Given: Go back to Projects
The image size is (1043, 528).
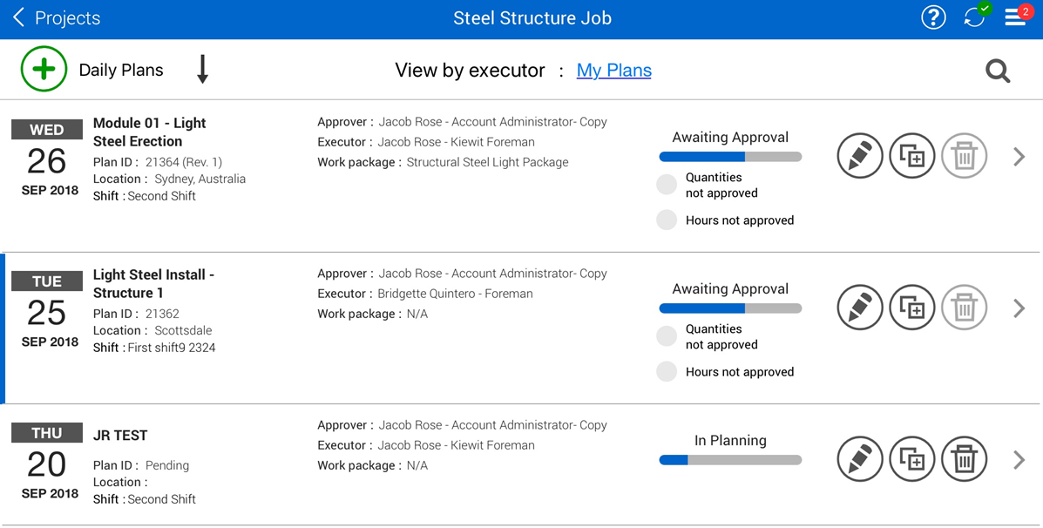Looking at the screenshot, I should pos(56,18).
